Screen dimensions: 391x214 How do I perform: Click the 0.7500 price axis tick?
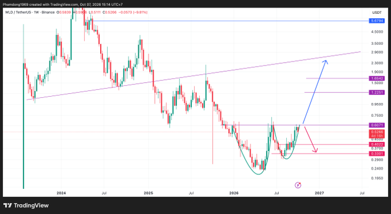377,116
